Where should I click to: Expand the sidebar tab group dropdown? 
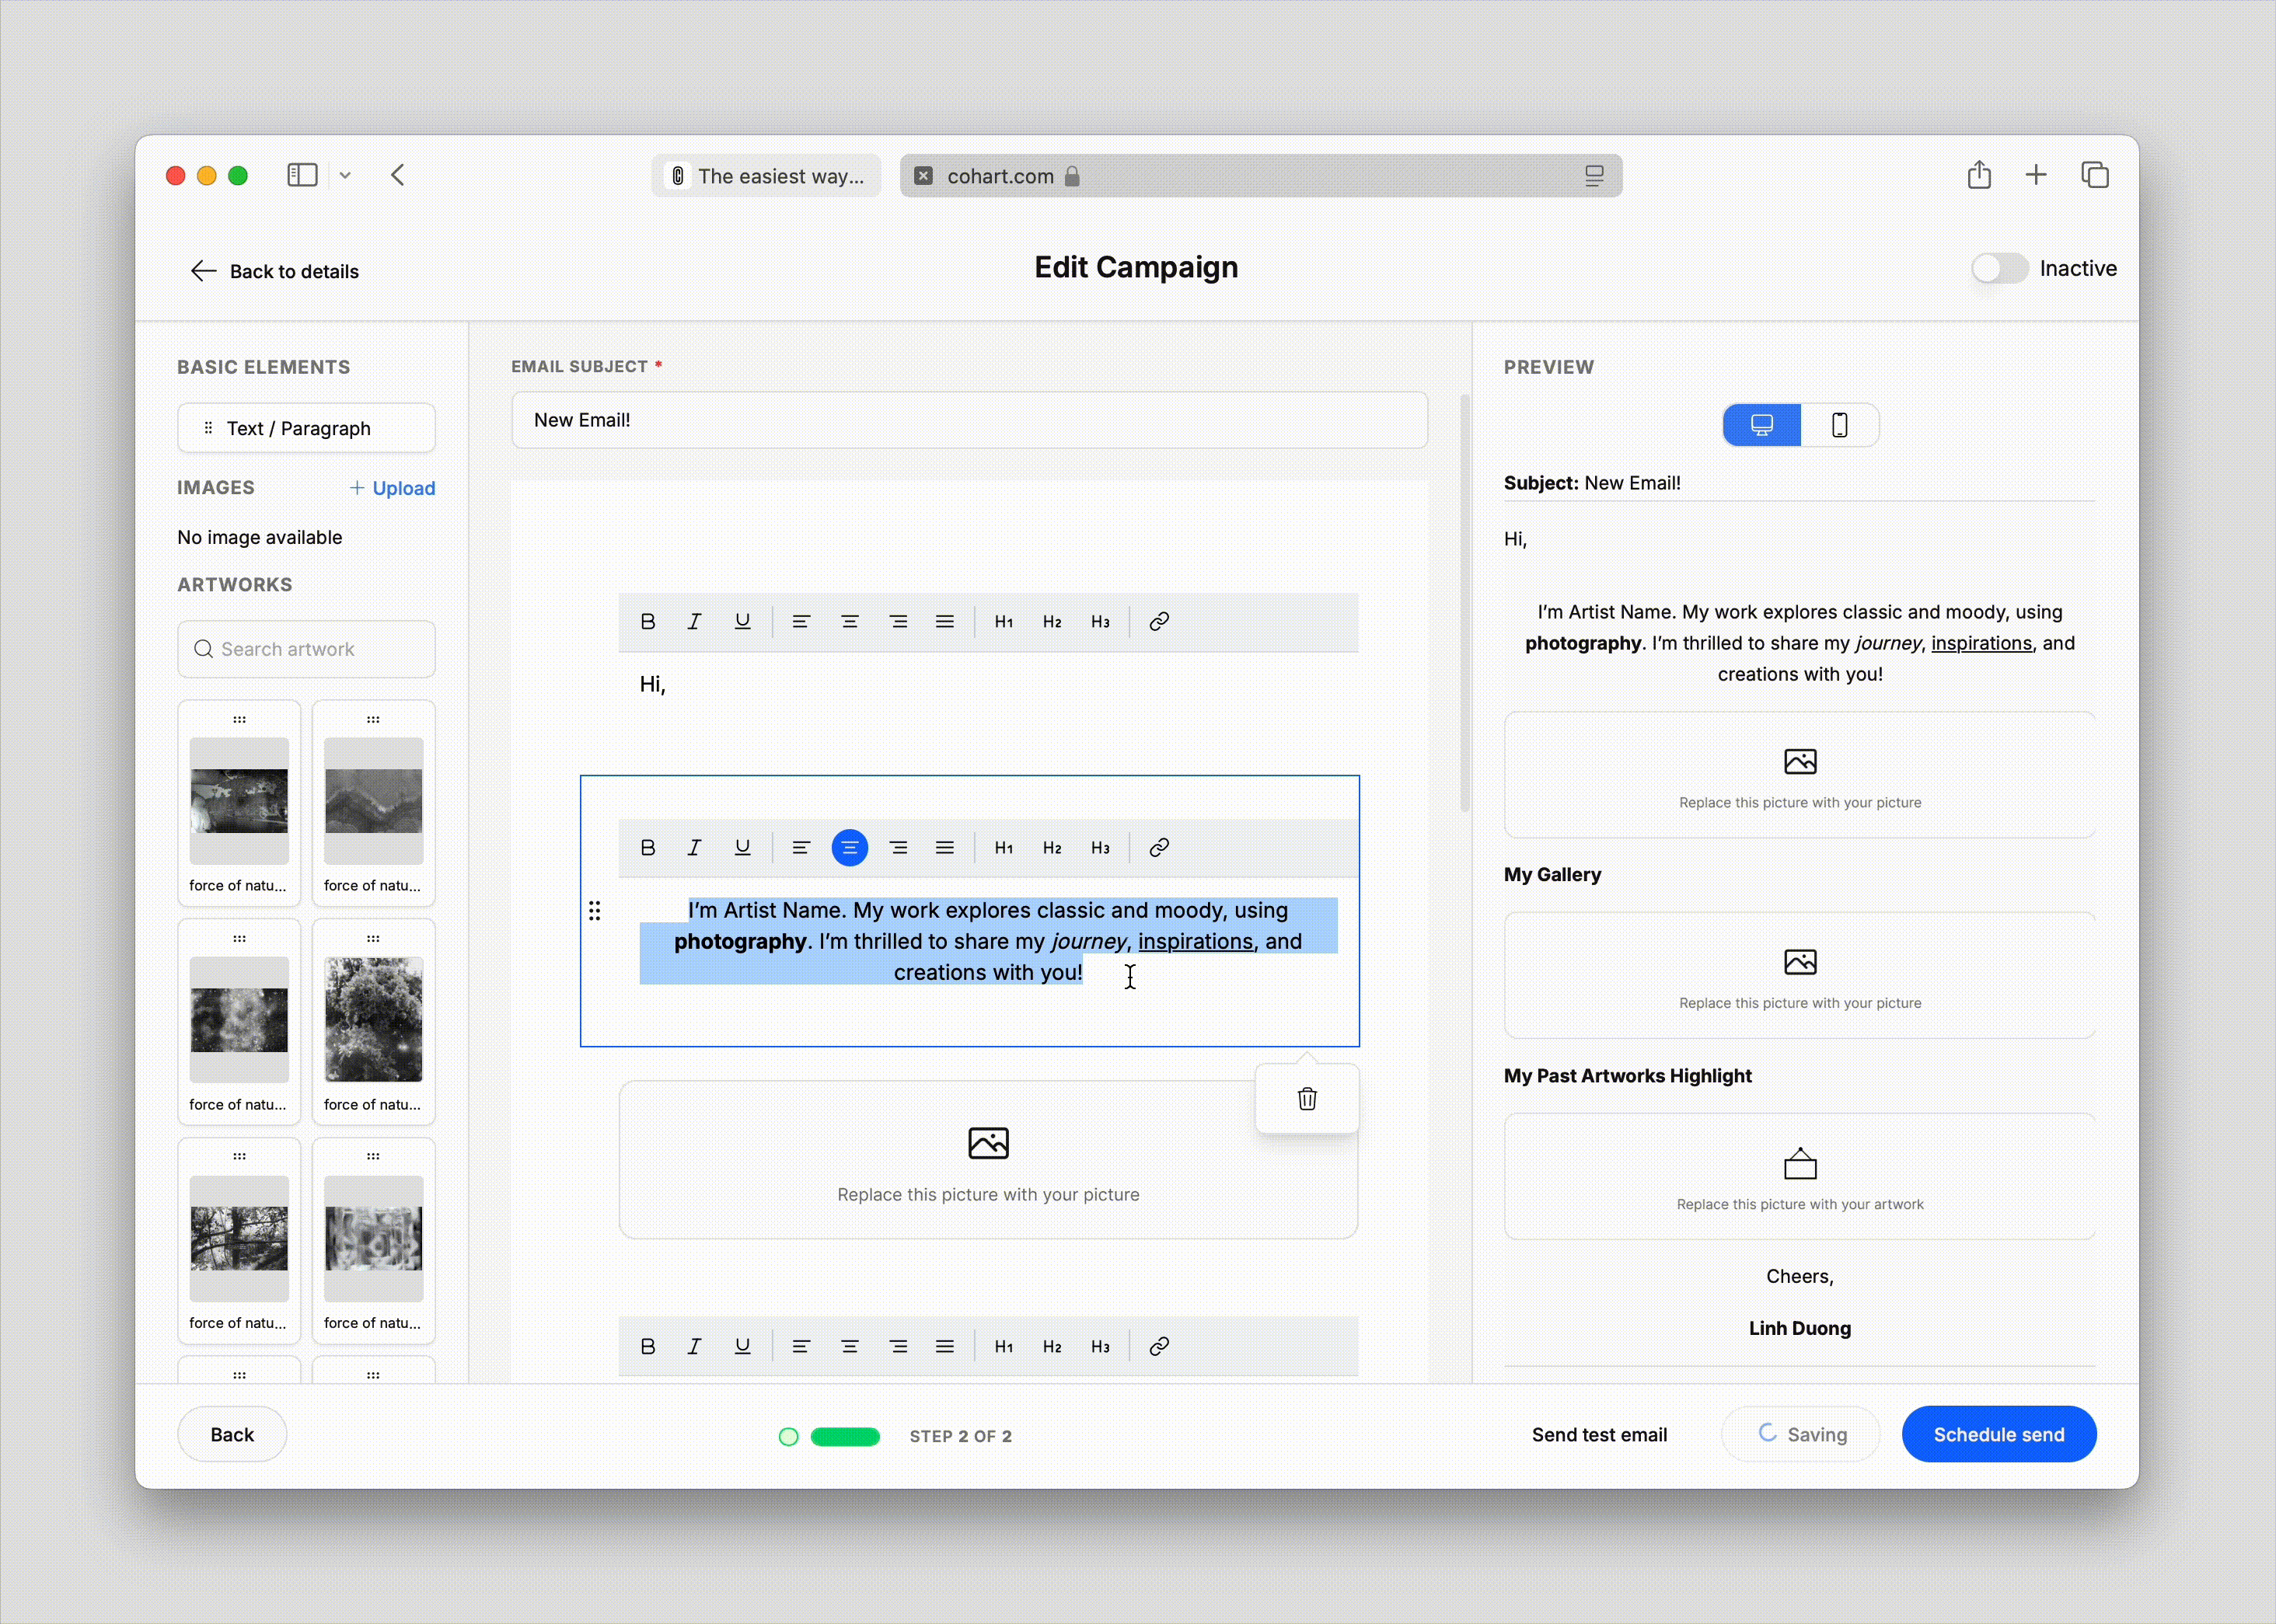coord(345,176)
